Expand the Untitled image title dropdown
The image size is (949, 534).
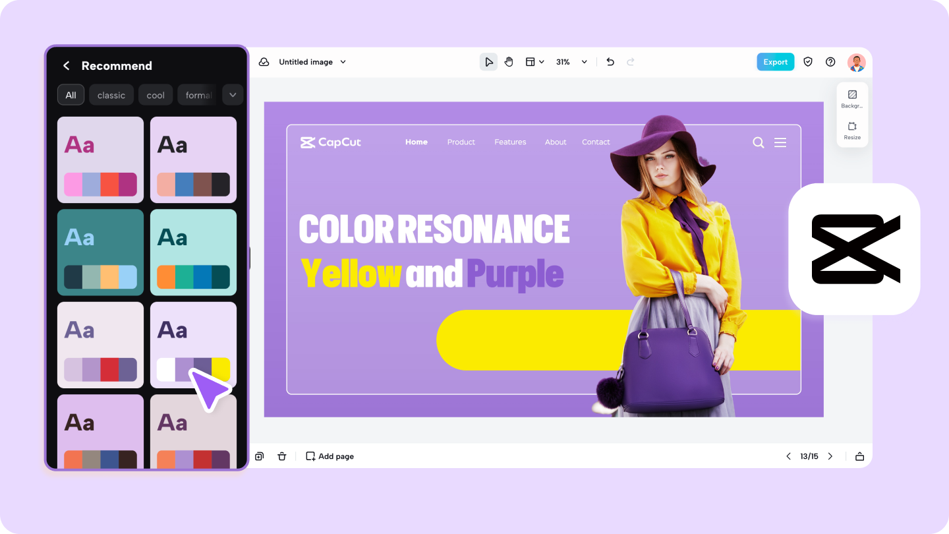(x=343, y=61)
